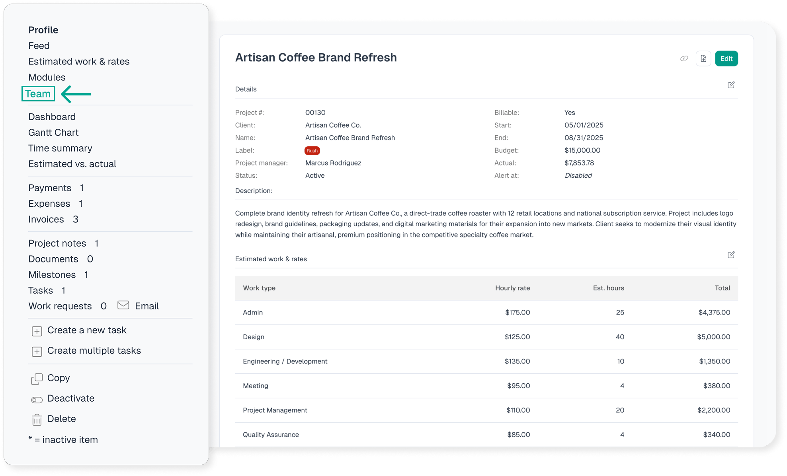This screenshot has height=476, width=787.
Task: Click plus icon for Create multiple tasks
Action: [37, 352]
